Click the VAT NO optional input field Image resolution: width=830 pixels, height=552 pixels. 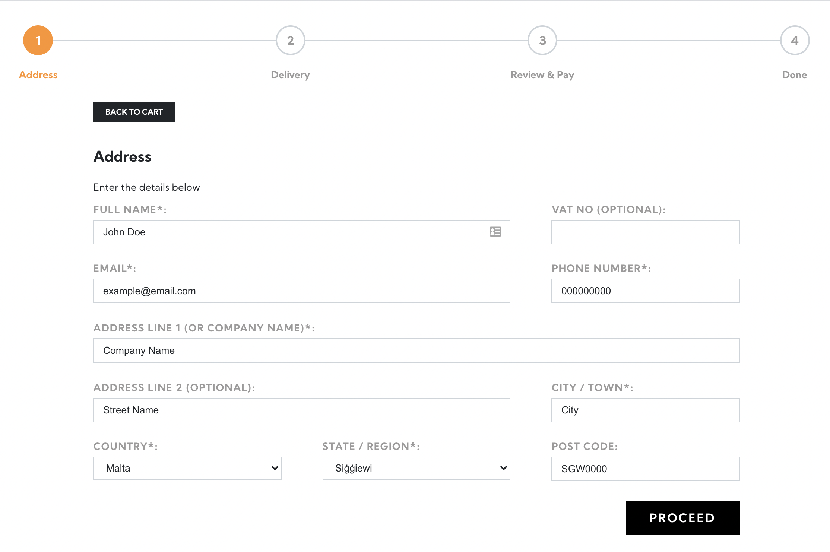pos(646,232)
